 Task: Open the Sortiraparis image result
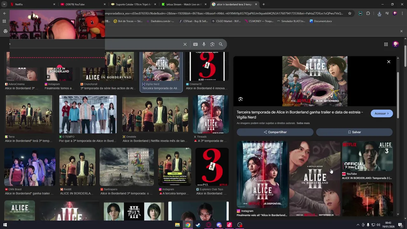(127, 167)
